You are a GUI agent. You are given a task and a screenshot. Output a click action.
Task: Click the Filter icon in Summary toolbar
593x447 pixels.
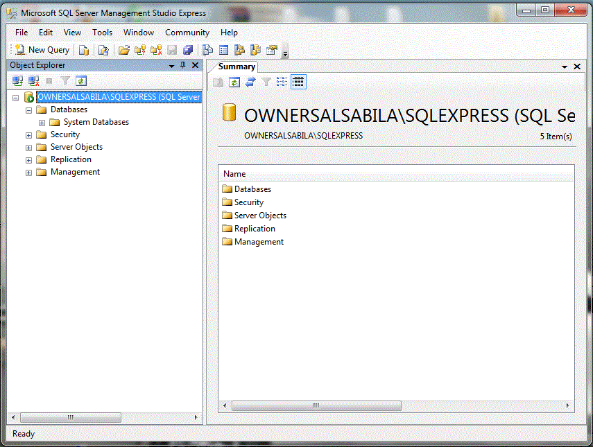(266, 82)
